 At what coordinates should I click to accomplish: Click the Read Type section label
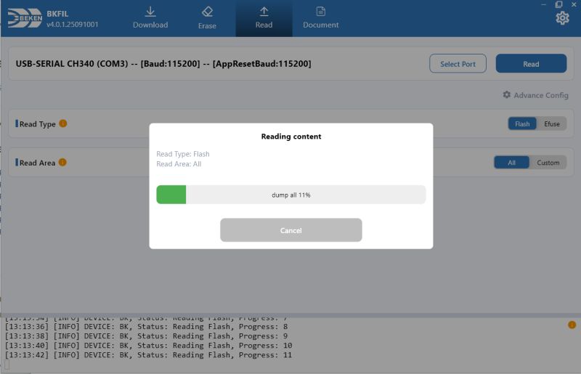pos(38,123)
